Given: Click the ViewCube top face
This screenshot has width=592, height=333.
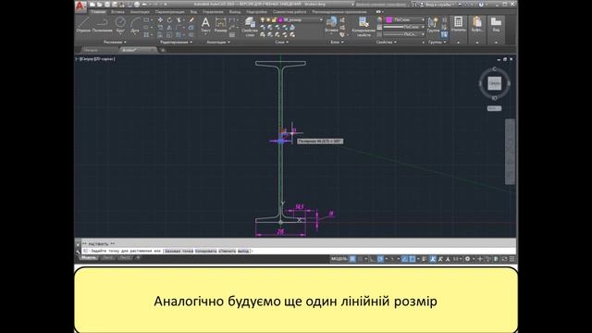Looking at the screenshot, I should 494,83.
